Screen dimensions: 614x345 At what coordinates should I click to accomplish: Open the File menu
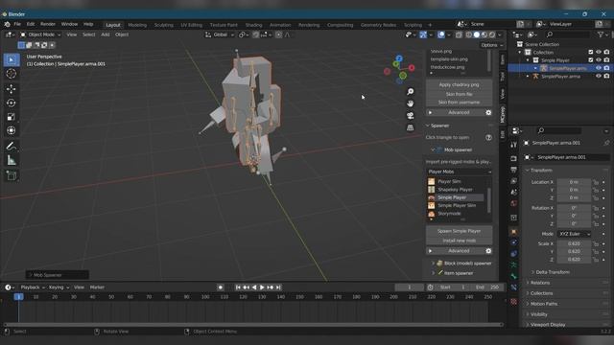click(x=17, y=24)
